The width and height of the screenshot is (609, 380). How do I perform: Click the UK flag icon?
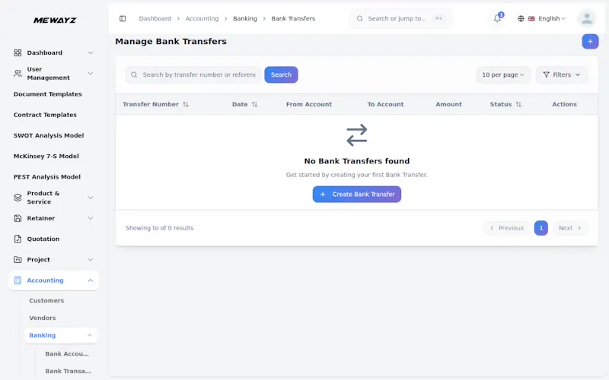pyautogui.click(x=531, y=18)
